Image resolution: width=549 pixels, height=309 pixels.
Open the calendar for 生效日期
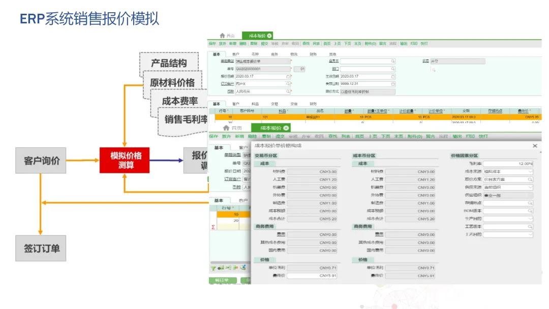coord(393,76)
